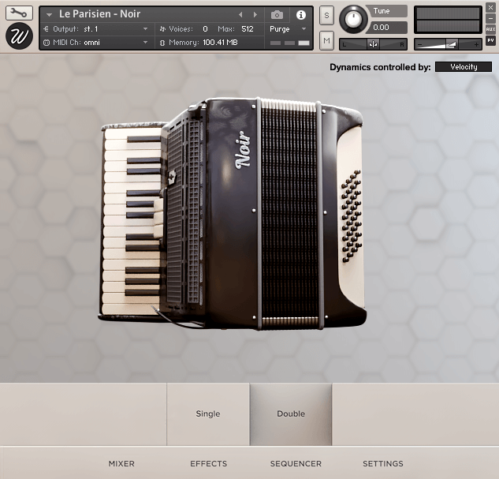Open the MIXER tab
This screenshot has width=499, height=479.
point(121,464)
